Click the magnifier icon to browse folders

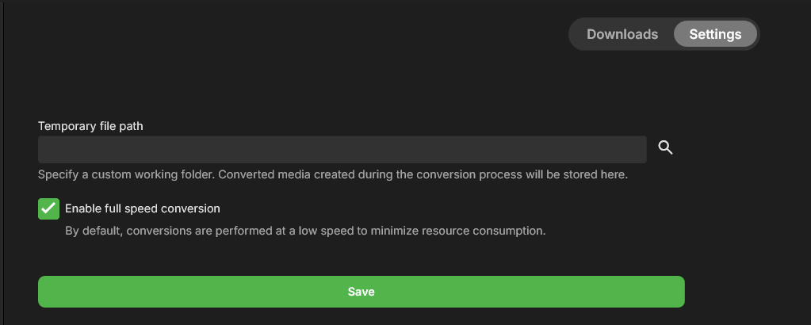tap(665, 148)
